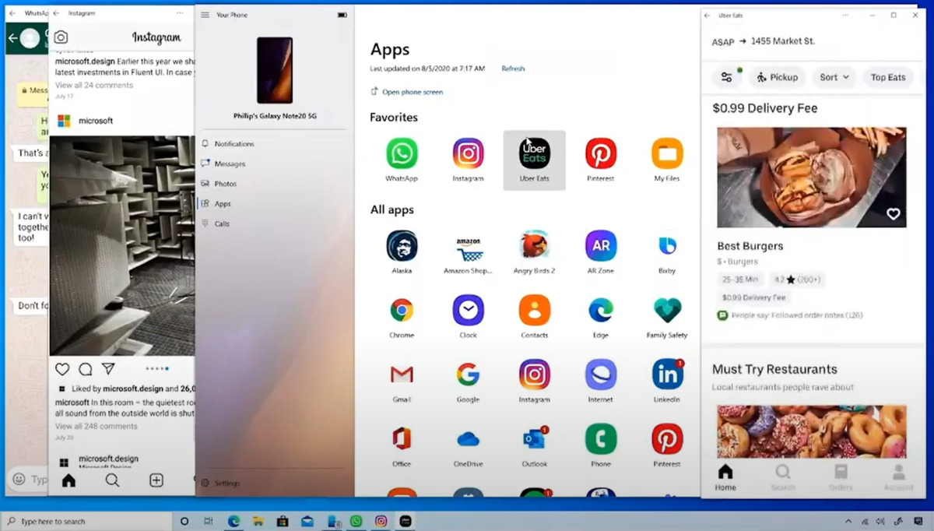Open Instagram search tab at bottom
This screenshot has height=531, width=934.
pyautogui.click(x=112, y=480)
